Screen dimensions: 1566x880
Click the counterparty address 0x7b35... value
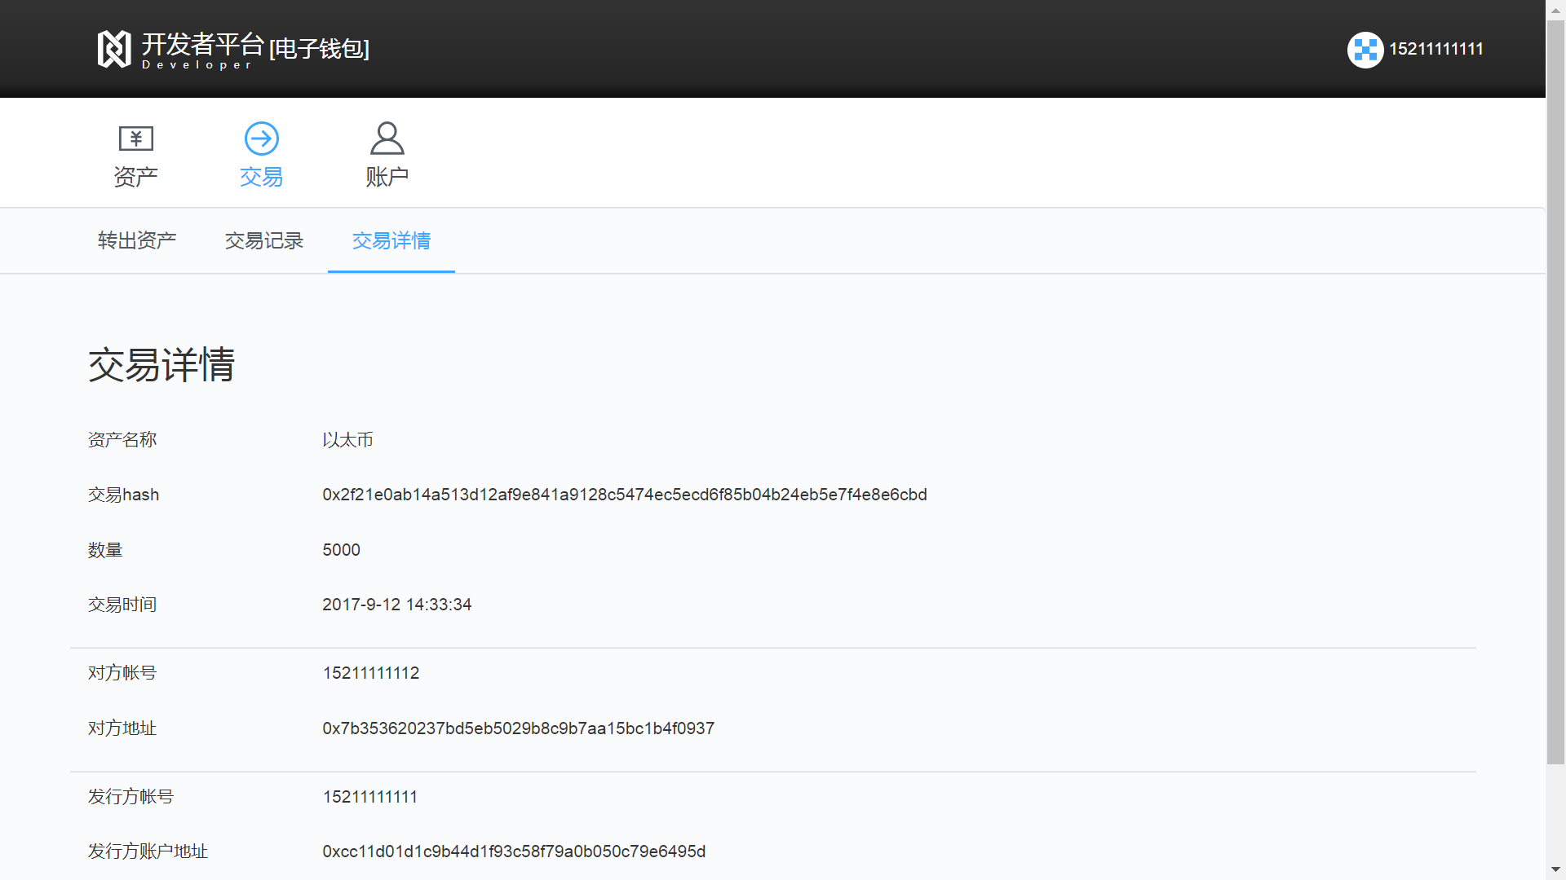(518, 728)
